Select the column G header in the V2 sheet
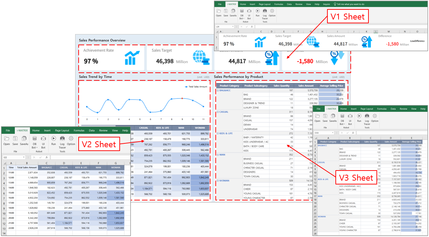429x237 pixels. click(115, 163)
